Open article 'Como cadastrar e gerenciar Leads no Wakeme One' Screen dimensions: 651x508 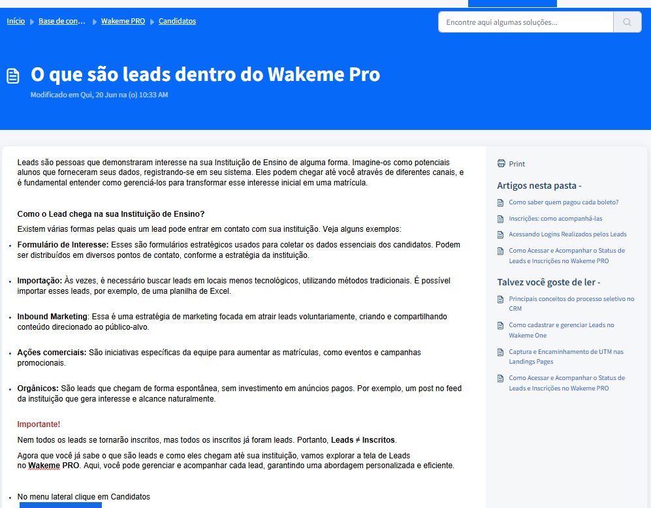(x=562, y=330)
